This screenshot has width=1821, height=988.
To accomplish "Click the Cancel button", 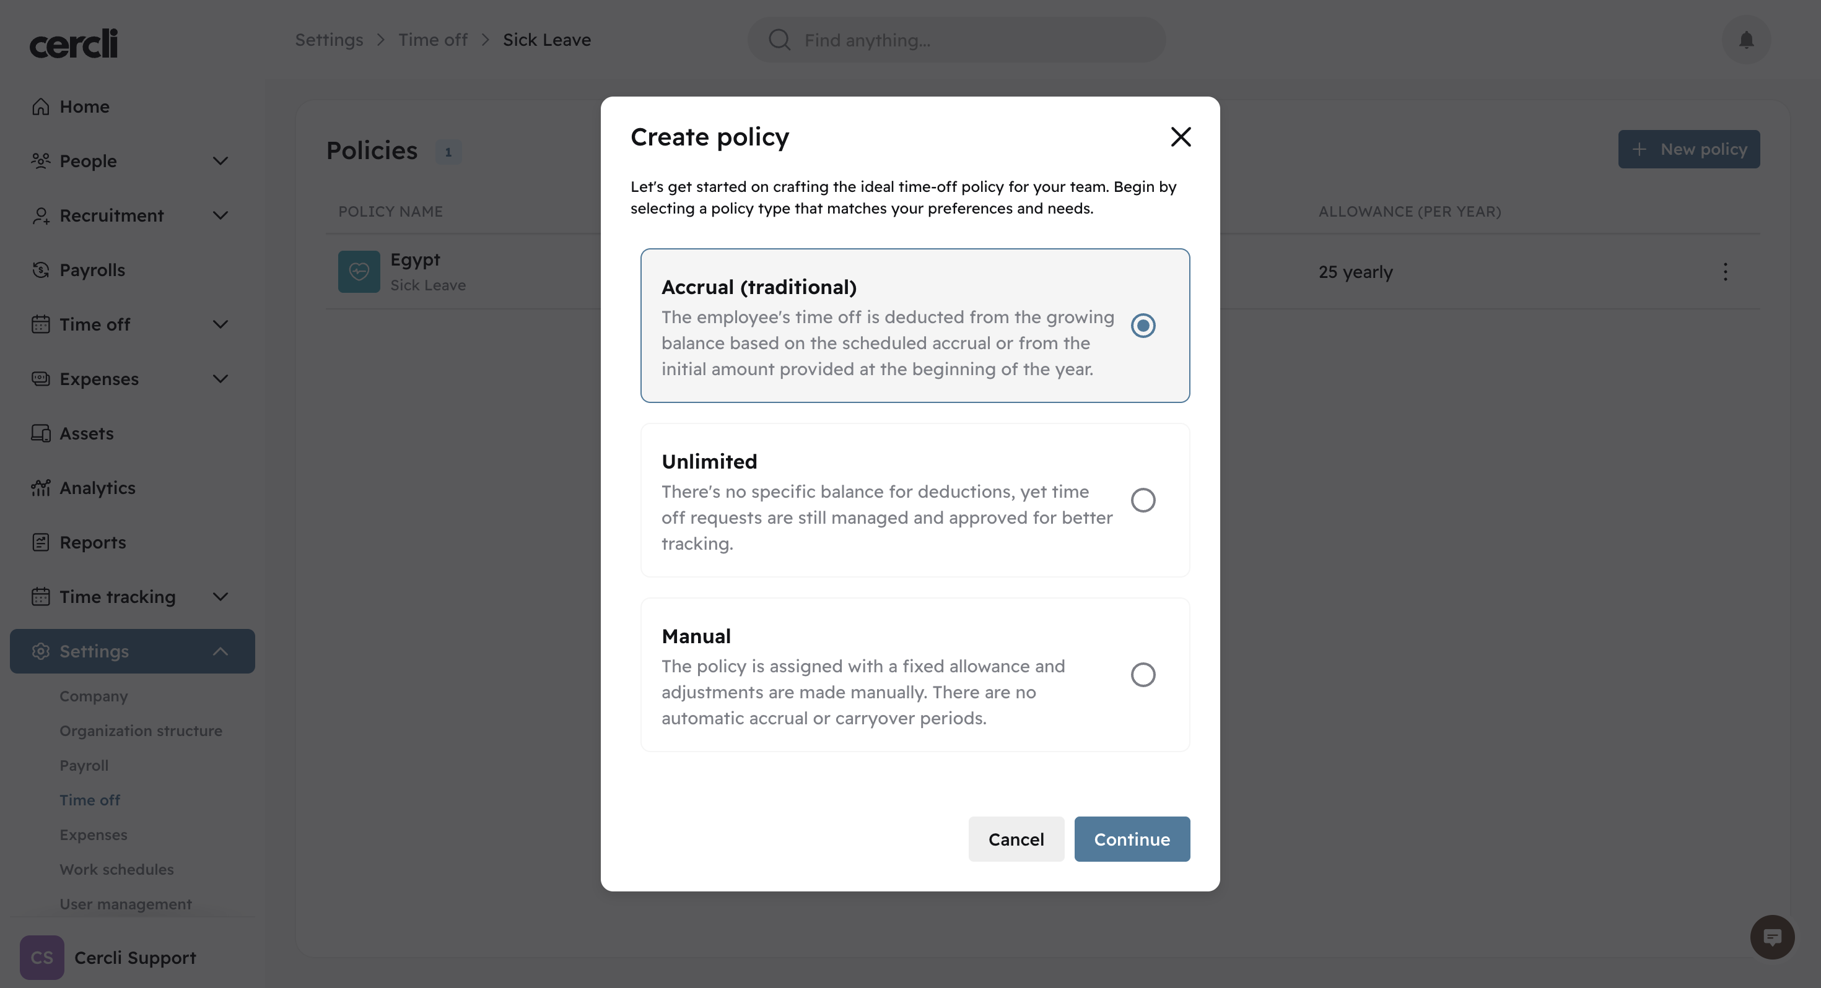I will coord(1015,839).
